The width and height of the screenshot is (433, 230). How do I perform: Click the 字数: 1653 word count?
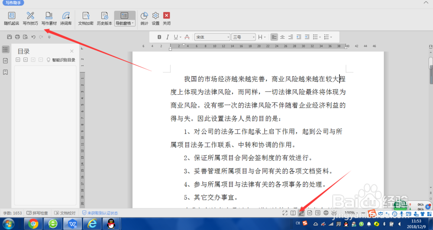coord(13,213)
